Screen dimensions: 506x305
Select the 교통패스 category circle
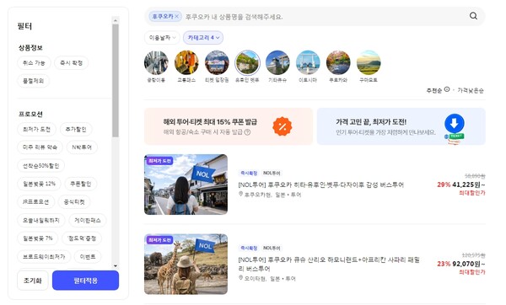pos(186,62)
